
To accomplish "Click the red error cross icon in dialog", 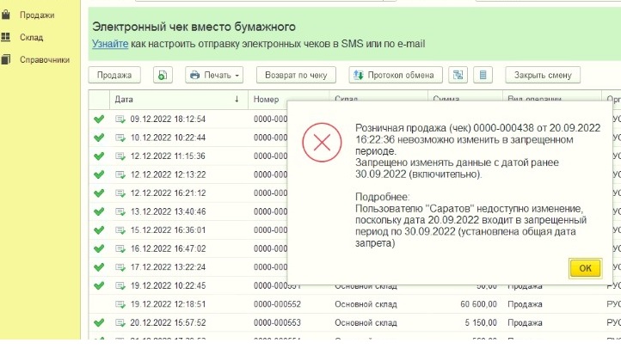I will (323, 144).
